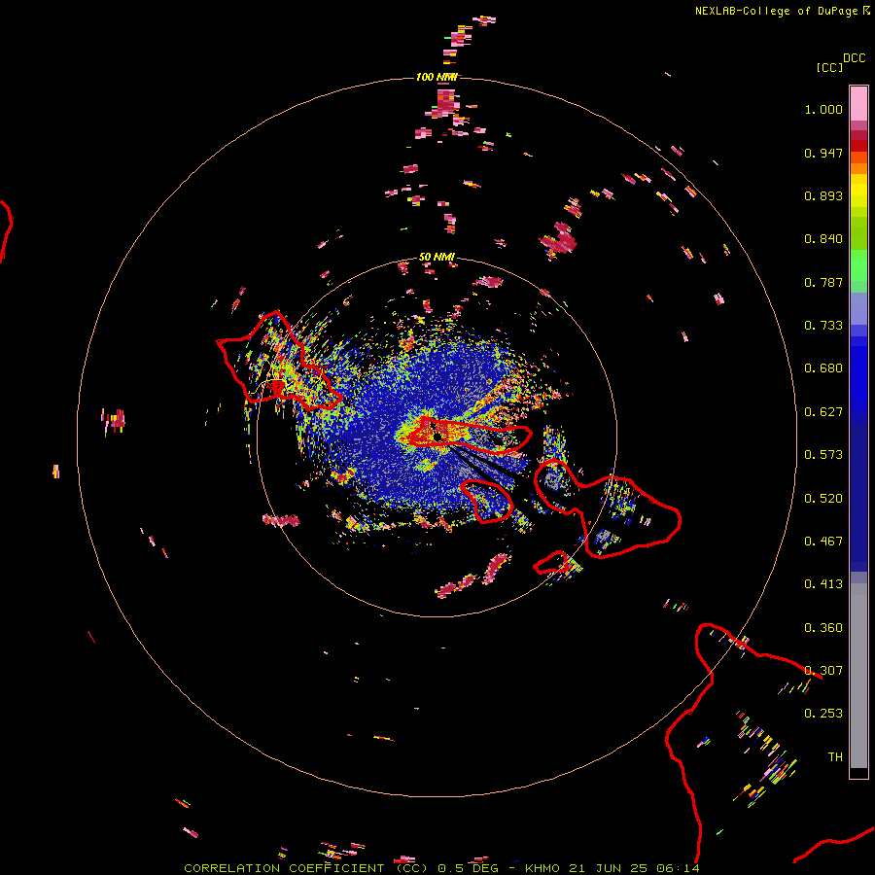
Task: Click the DCC label above color bar
Action: pyautogui.click(x=855, y=58)
